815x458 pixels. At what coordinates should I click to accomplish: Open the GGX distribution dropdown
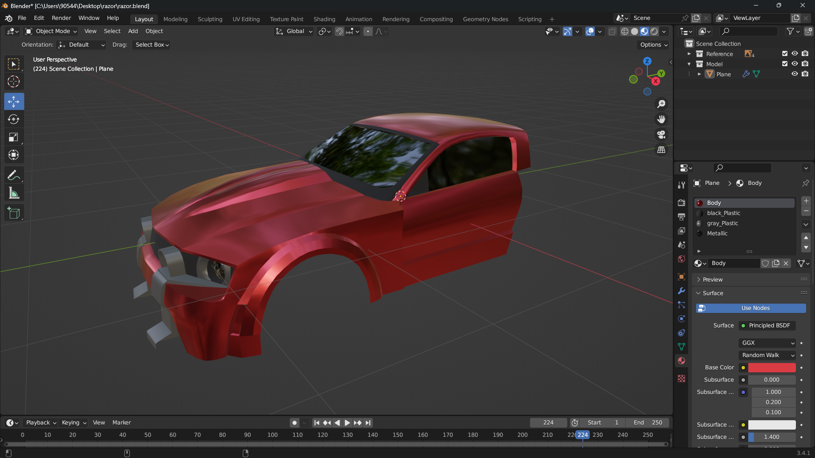767,343
